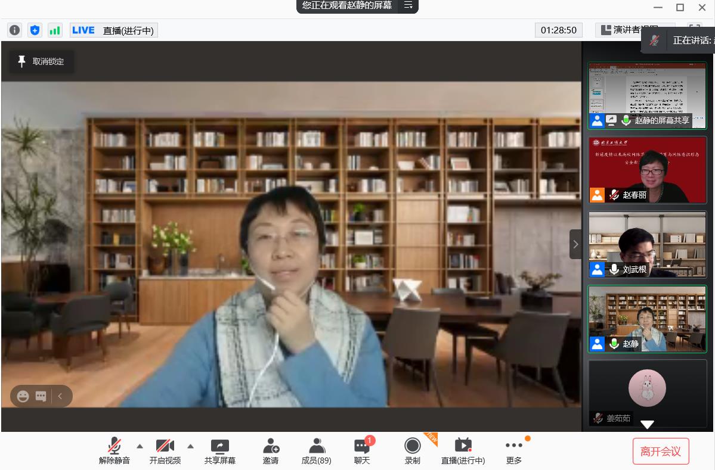This screenshot has height=470, width=715.
Task: Turn on the camera (开启视频)
Action: point(165,451)
